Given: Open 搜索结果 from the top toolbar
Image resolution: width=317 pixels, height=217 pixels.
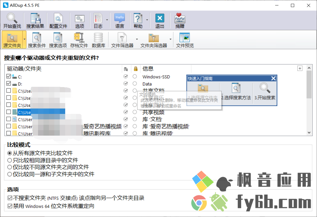Looking at the screenshot, I should (35, 20).
